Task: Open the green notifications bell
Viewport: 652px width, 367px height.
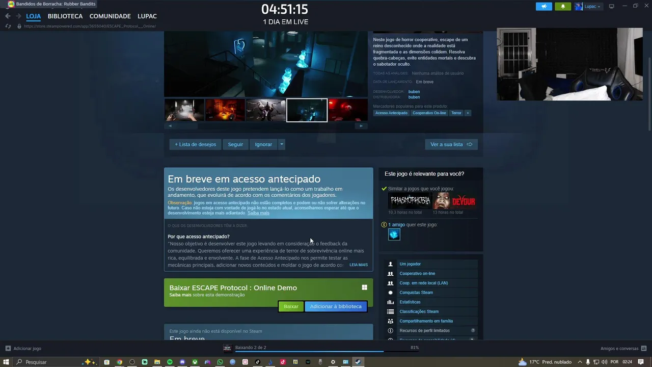Action: click(x=563, y=6)
